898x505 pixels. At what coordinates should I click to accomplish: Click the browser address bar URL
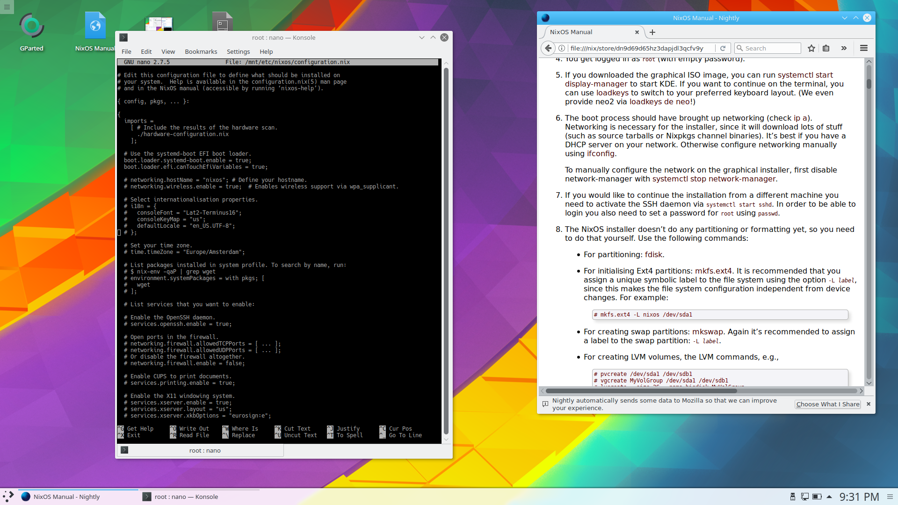(x=637, y=48)
